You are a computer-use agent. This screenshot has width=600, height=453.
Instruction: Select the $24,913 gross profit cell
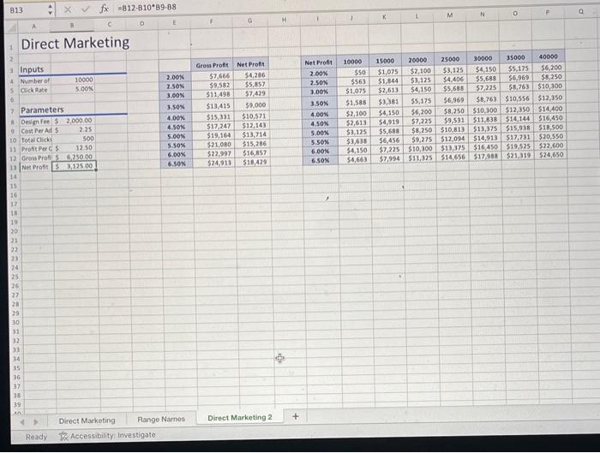click(213, 163)
